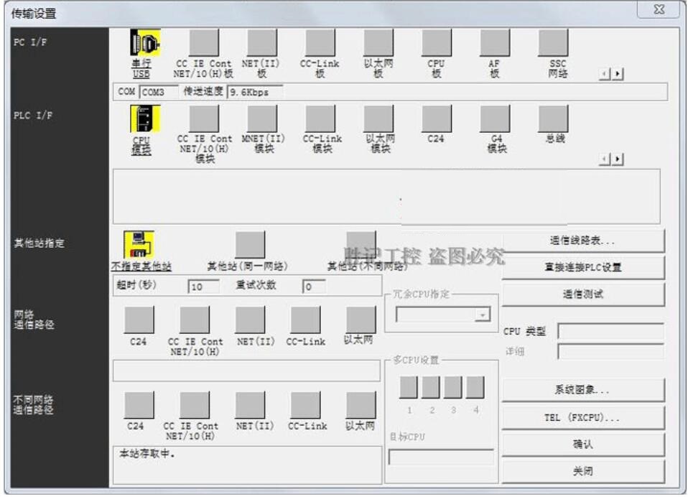Focus the 重试次数 input field
Screen dimensions: 688x497
point(314,287)
